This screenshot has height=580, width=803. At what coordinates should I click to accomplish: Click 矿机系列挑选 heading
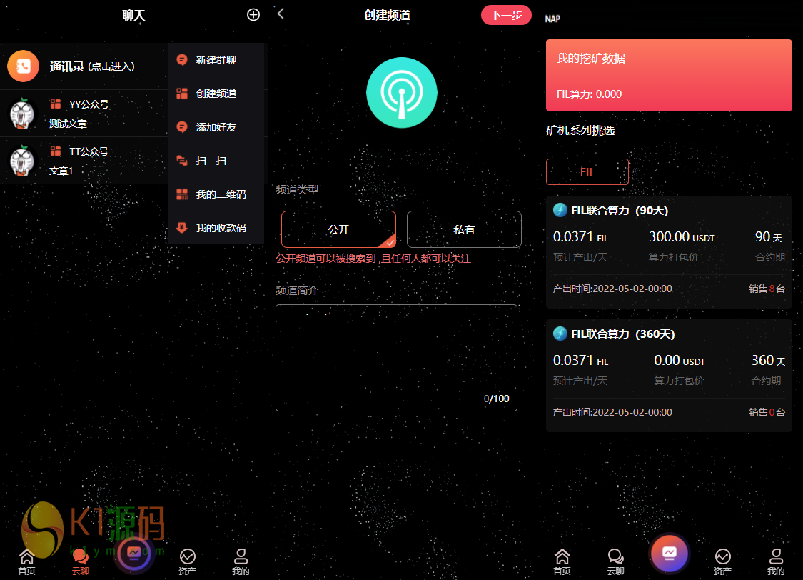(x=580, y=131)
